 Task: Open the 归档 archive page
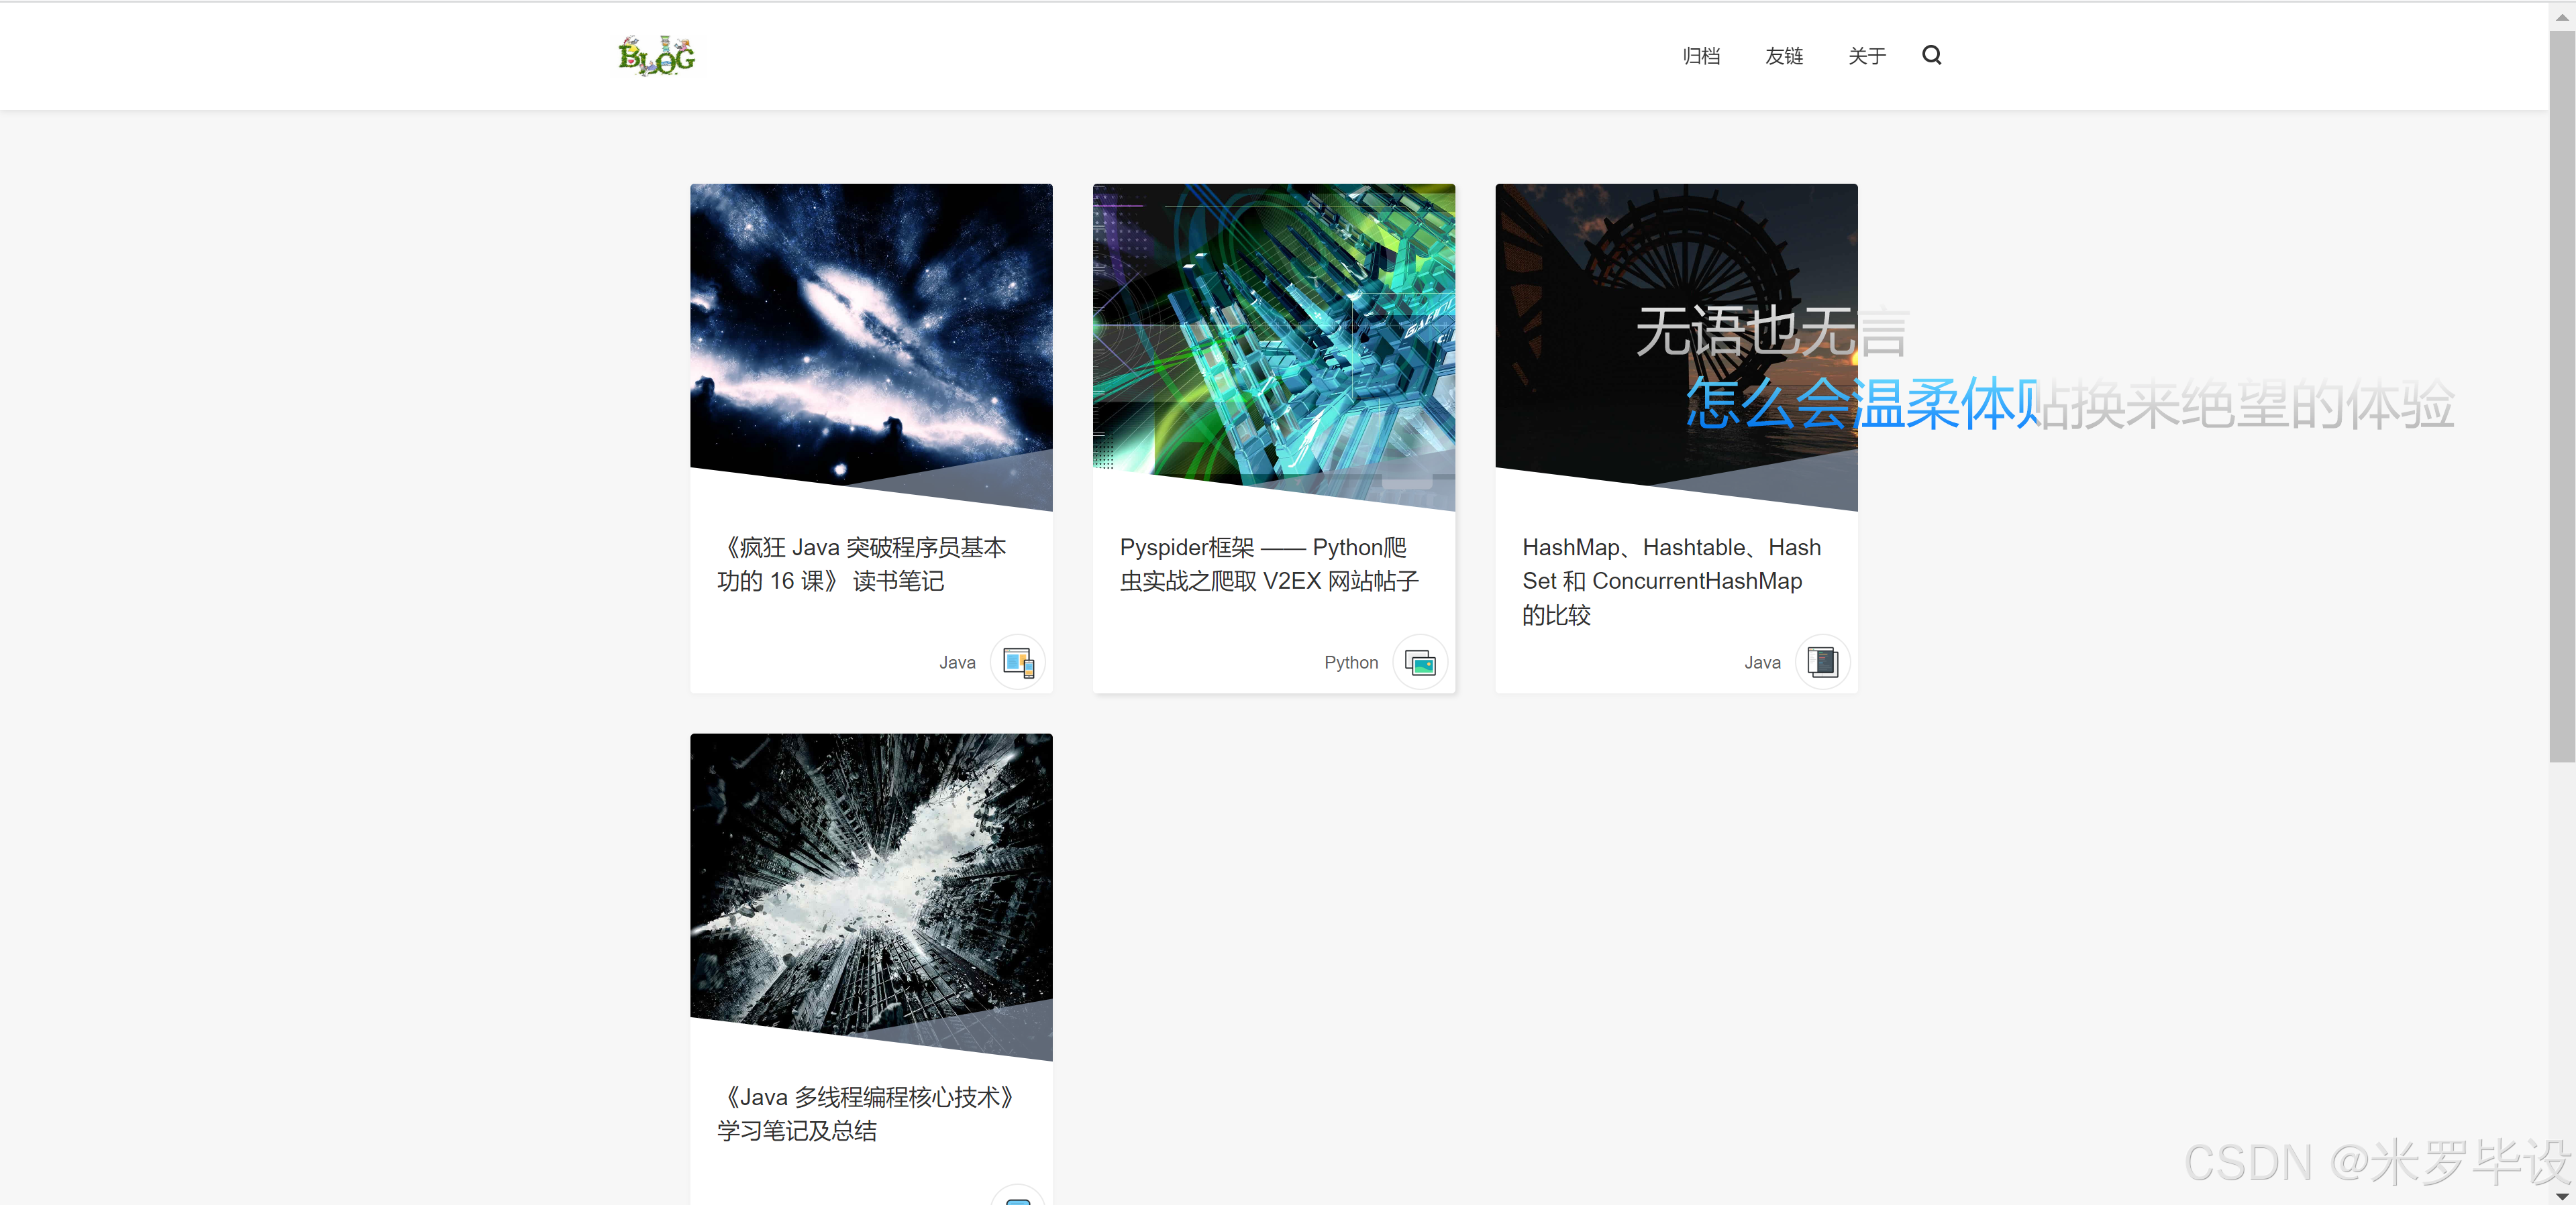1701,56
